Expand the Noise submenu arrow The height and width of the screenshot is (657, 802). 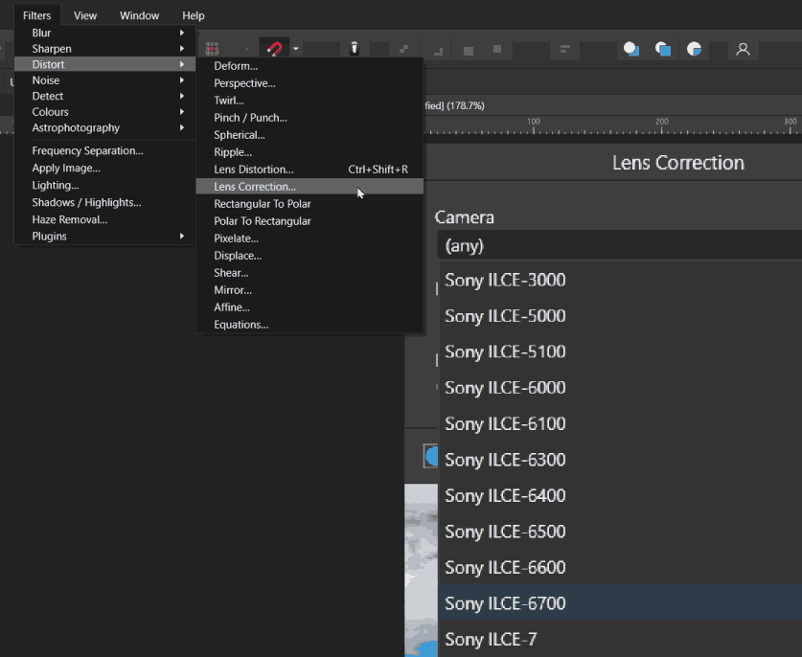coord(181,80)
